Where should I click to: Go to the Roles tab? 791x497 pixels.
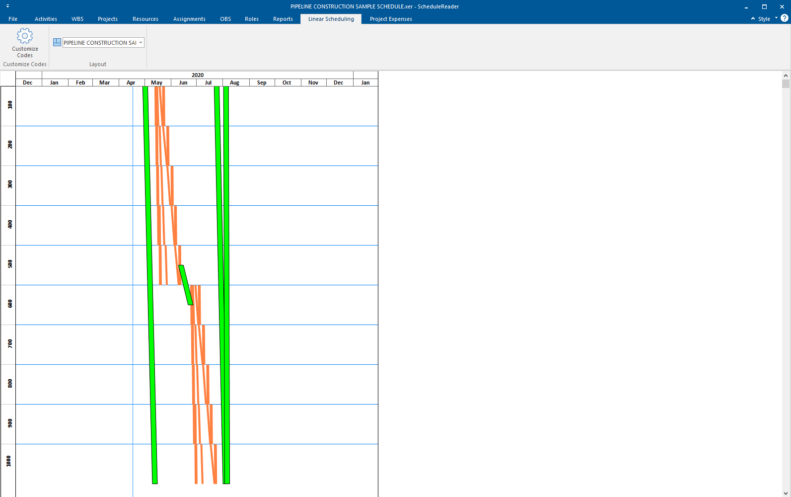(x=252, y=19)
